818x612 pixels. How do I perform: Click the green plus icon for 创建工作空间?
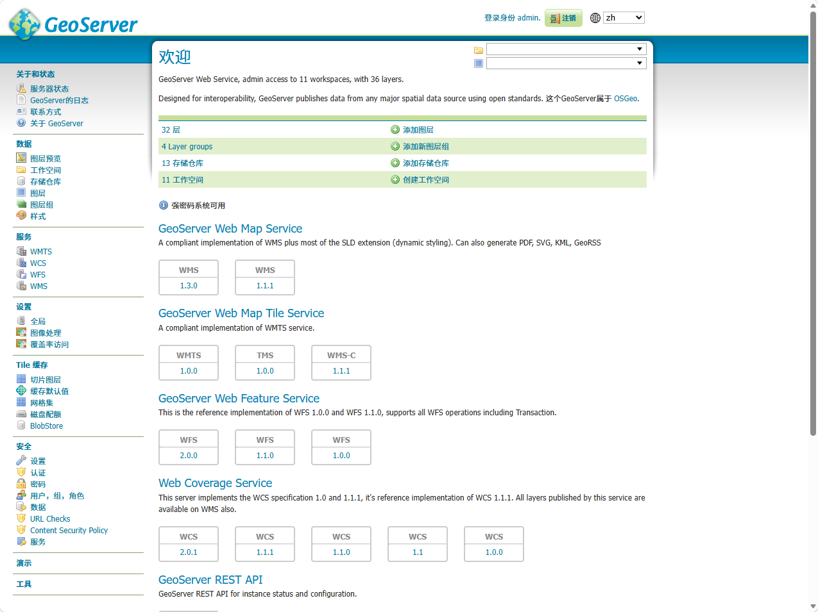tap(395, 179)
